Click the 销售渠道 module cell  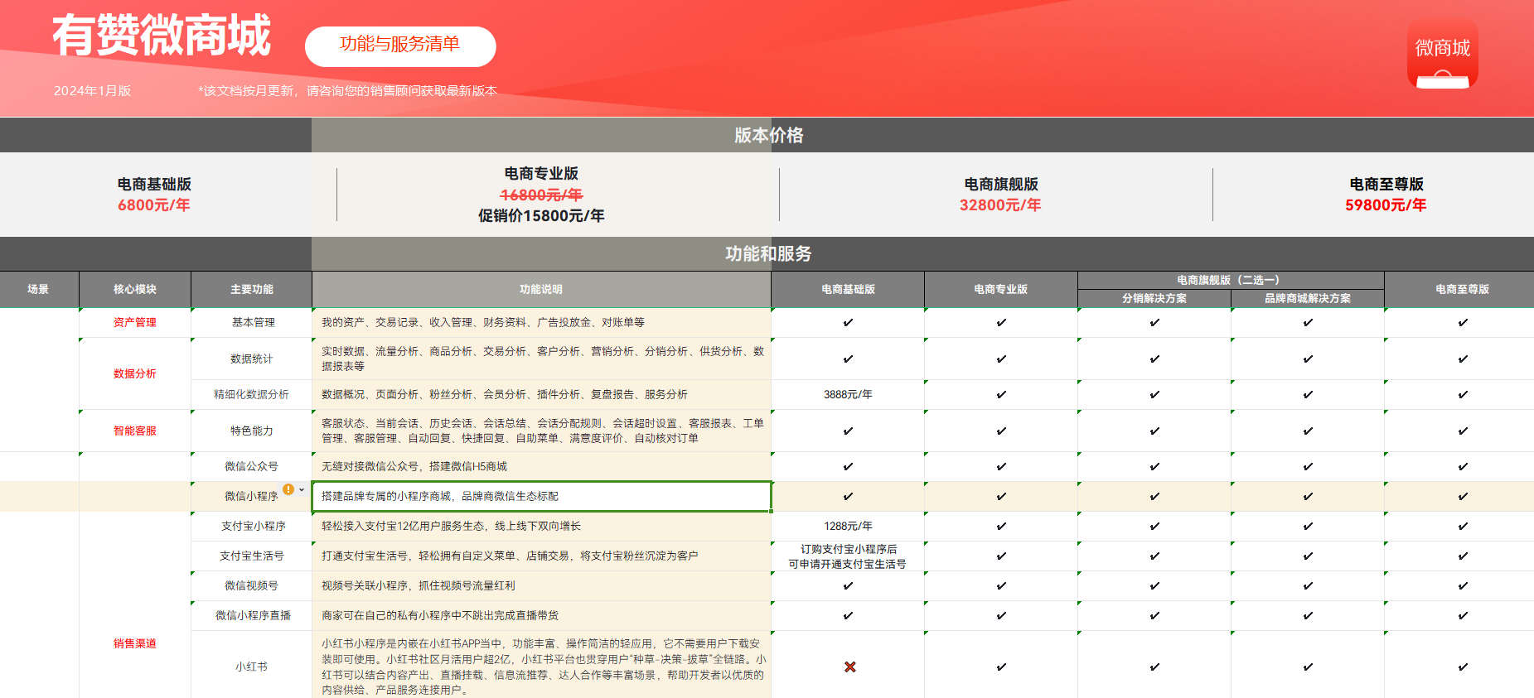(x=135, y=643)
